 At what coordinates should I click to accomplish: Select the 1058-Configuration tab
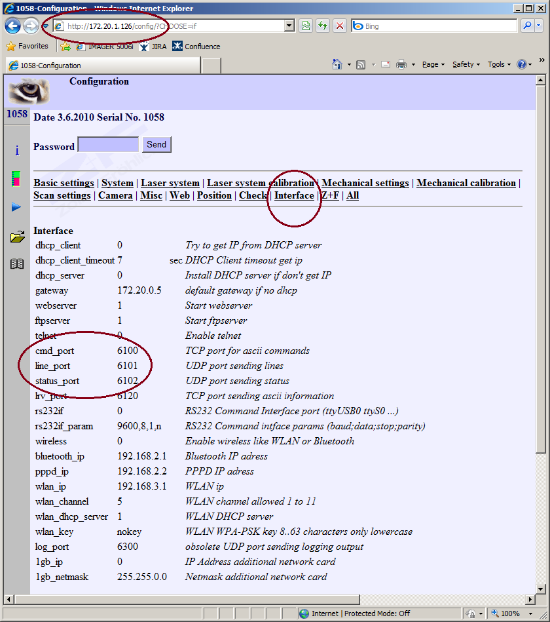coord(103,66)
